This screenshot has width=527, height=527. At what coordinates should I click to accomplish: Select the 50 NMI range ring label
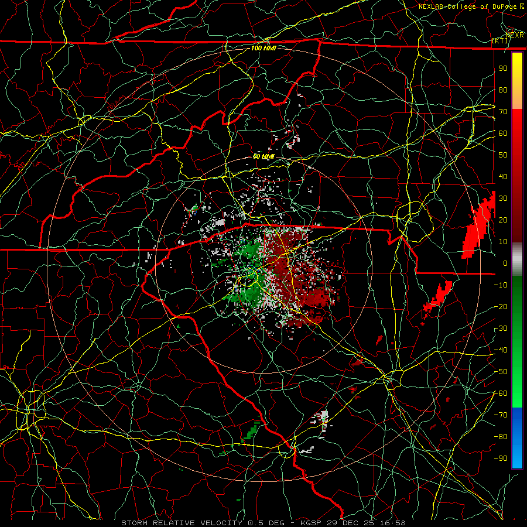point(263,156)
